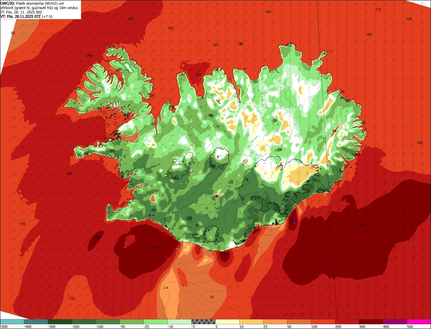The image size is (431, 329).
Task: Click the value 221 in the northern fjord
Action: point(198,74)
